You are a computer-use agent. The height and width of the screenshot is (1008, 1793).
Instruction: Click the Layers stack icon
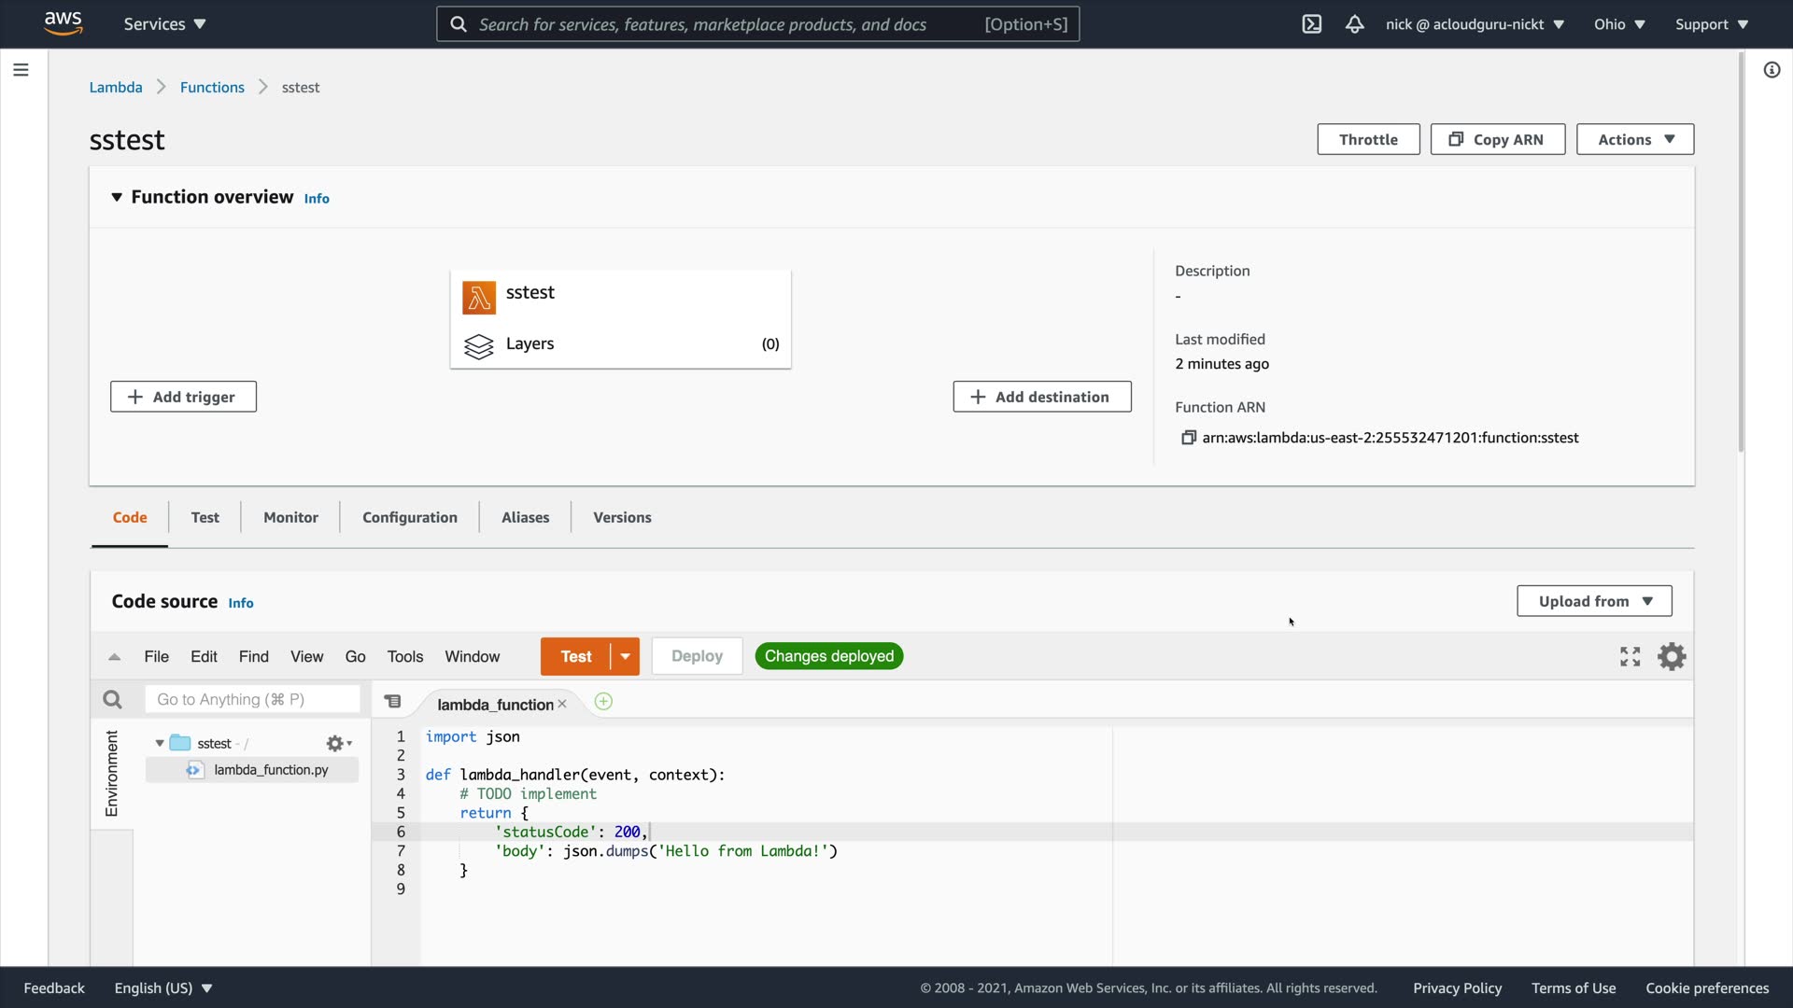(478, 345)
